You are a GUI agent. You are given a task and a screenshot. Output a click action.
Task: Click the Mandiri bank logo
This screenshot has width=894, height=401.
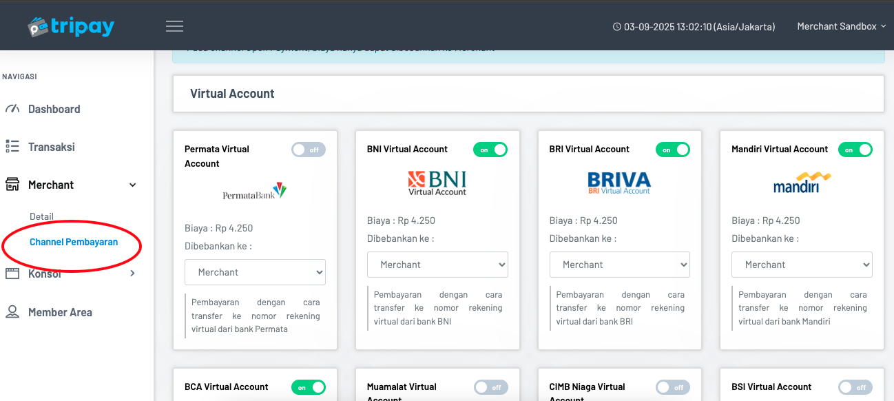tap(802, 183)
